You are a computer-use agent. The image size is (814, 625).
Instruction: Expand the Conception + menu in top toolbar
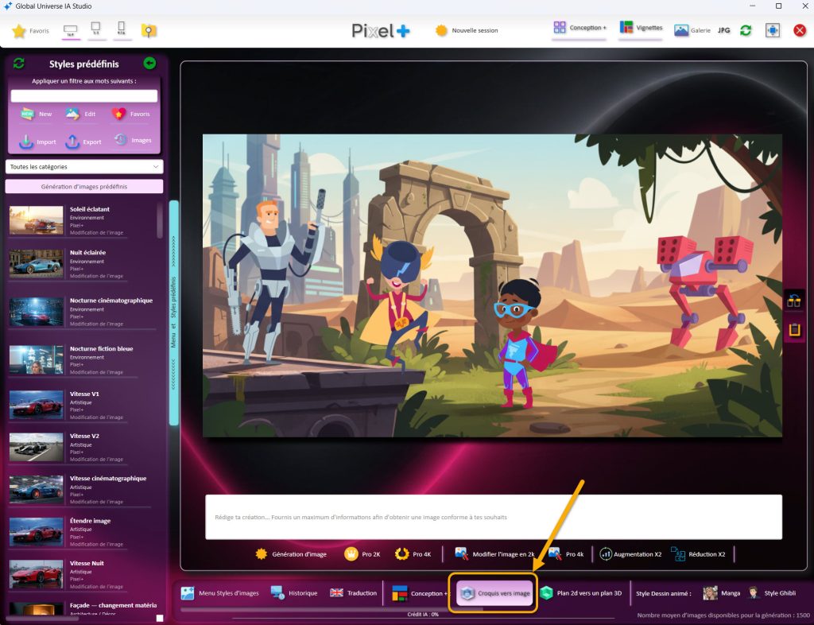pyautogui.click(x=579, y=29)
